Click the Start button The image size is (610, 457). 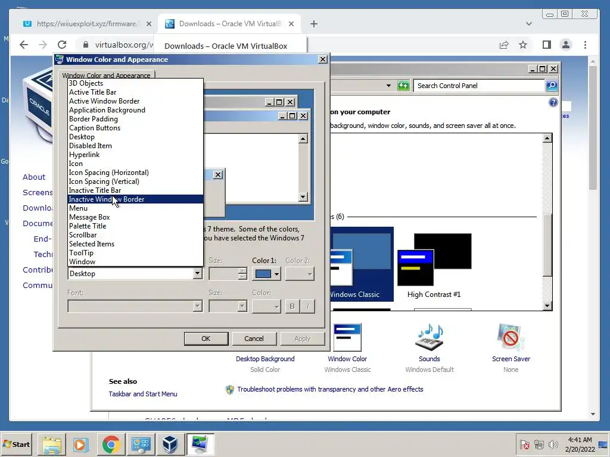[17, 444]
